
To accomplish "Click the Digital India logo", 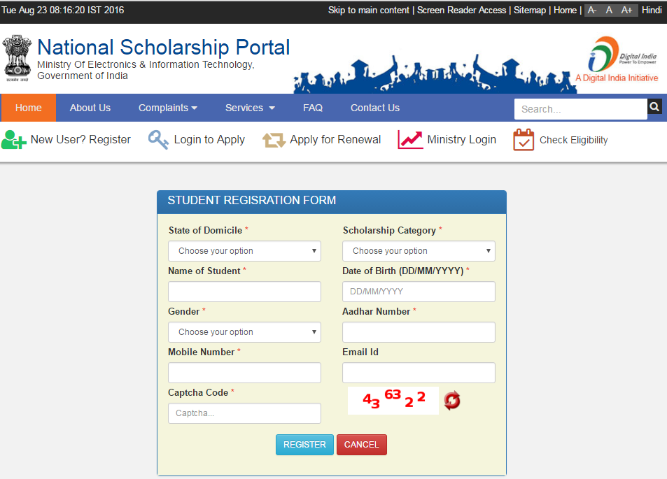I will [621, 55].
